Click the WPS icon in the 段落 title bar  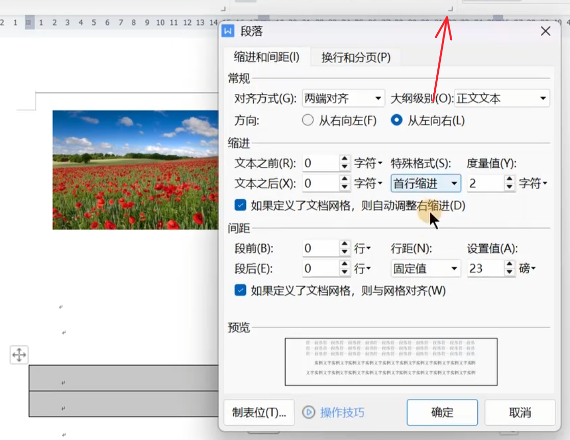(228, 31)
